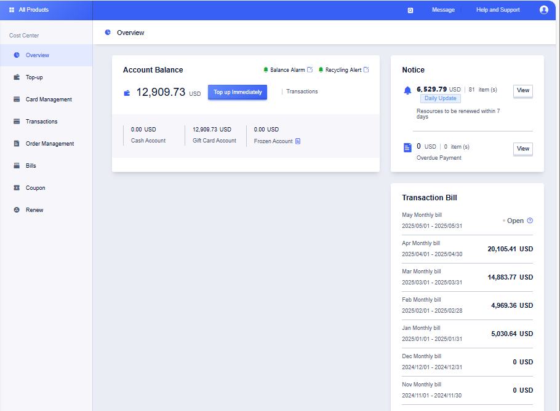Open the Frozen Account details icon
Viewport: 560px width, 411px height.
point(298,141)
